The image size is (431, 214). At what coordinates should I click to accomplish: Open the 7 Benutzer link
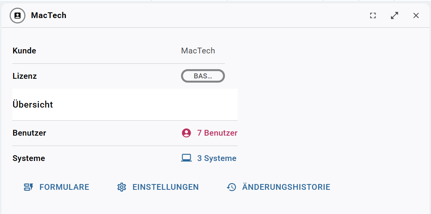coord(217,133)
